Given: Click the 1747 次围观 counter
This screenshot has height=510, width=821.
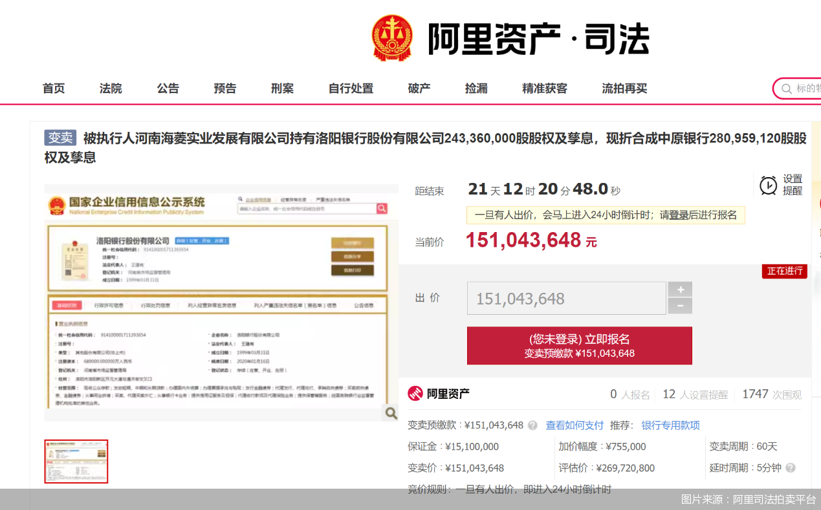Looking at the screenshot, I should 772,394.
